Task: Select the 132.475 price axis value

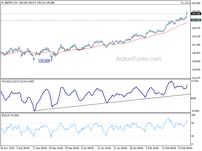Action: [196, 78]
